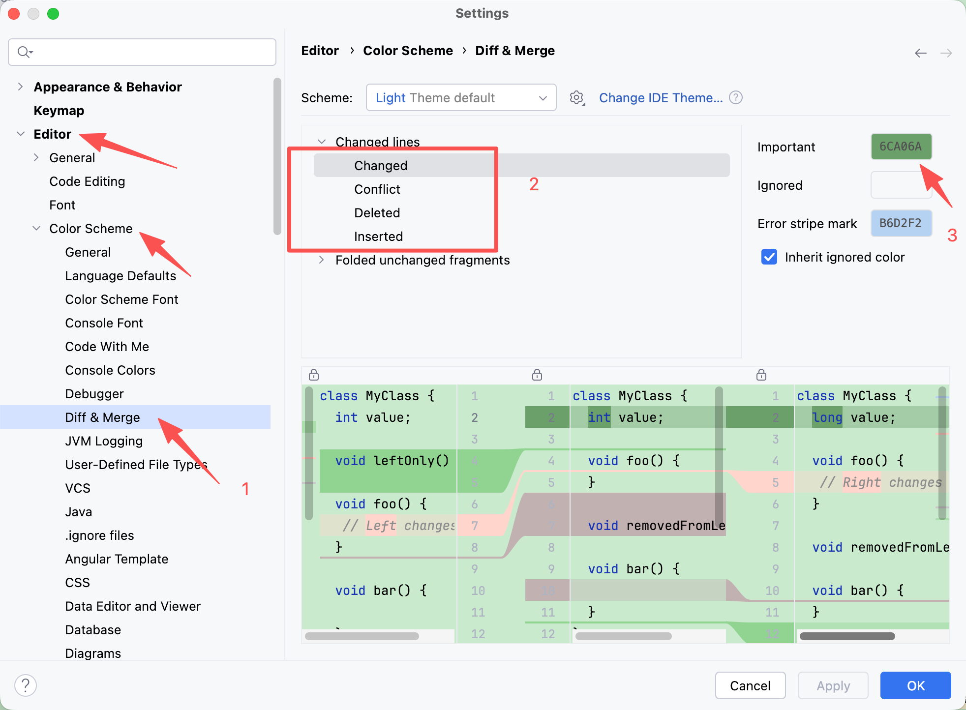Click the right diff pane lock icon
The height and width of the screenshot is (710, 966).
pos(761,375)
